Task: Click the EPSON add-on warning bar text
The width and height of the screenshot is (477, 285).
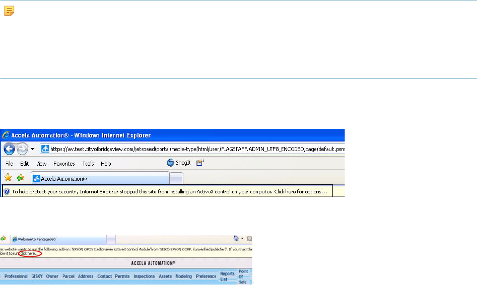Action: pos(126,251)
